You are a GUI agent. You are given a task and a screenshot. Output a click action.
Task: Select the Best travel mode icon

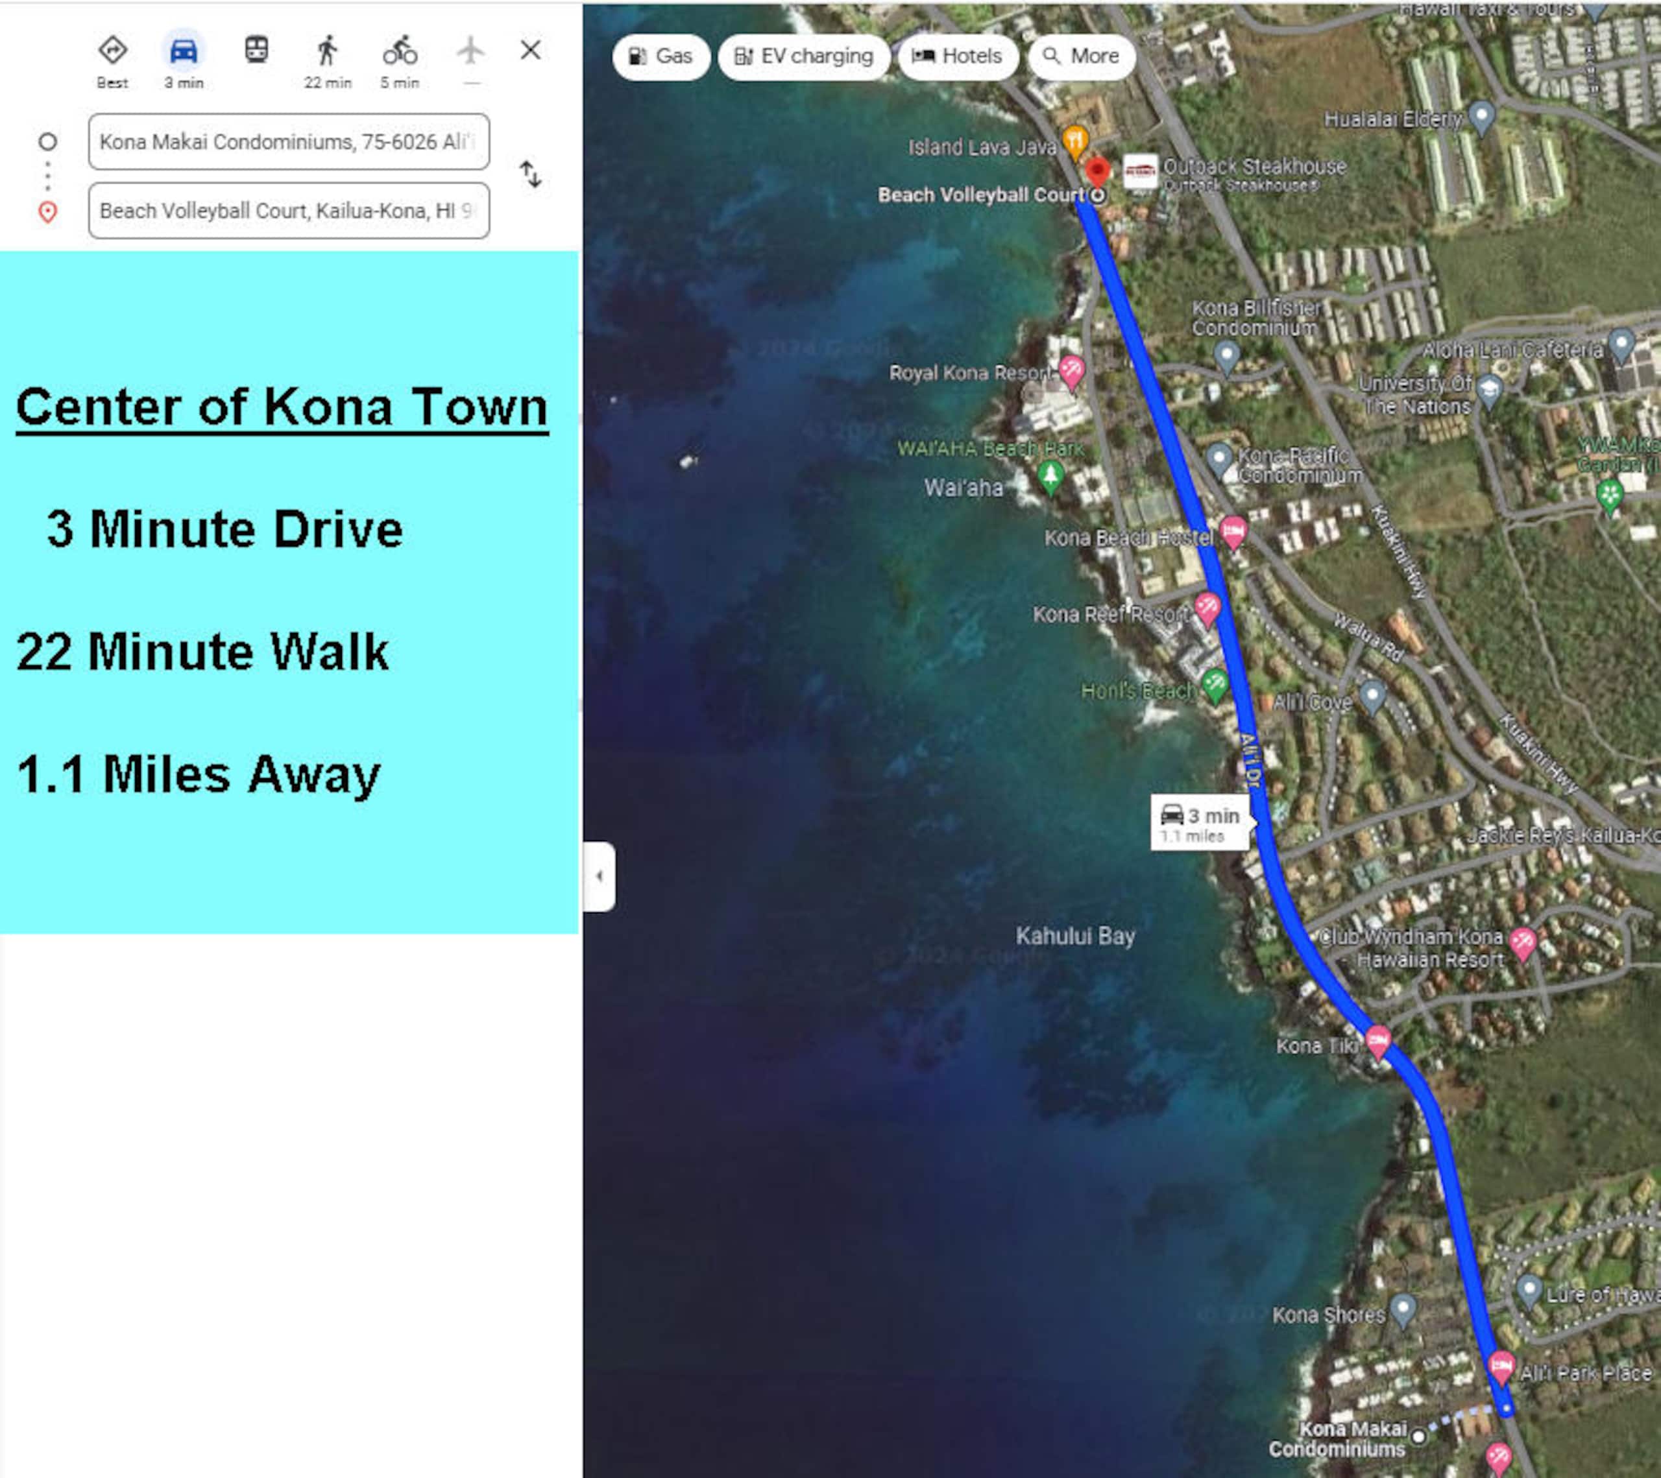[x=112, y=51]
